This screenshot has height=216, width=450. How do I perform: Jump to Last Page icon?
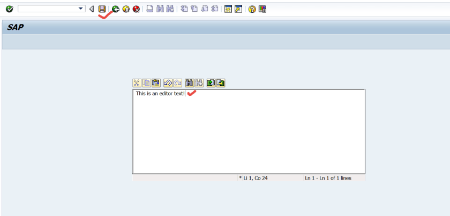(215, 9)
